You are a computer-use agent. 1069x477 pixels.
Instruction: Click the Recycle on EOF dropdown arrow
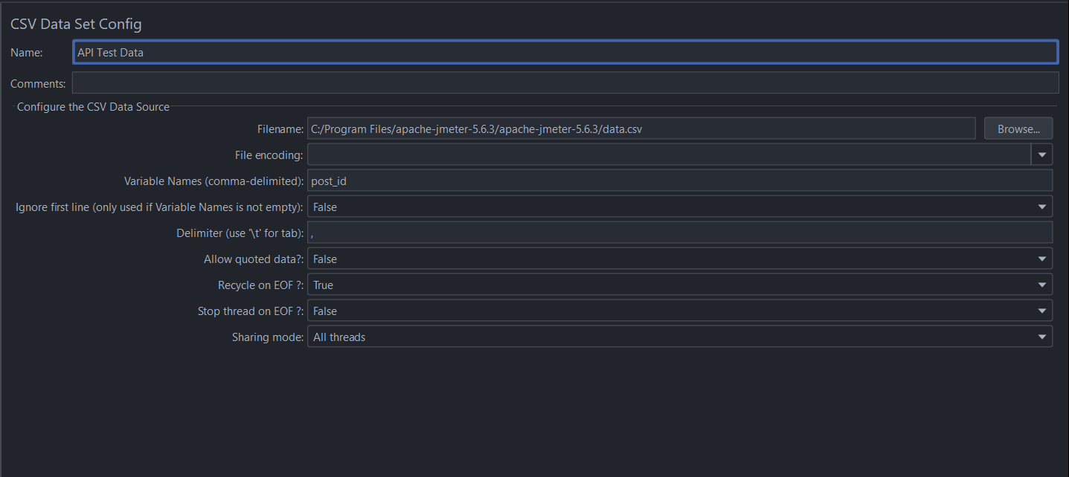click(1042, 284)
